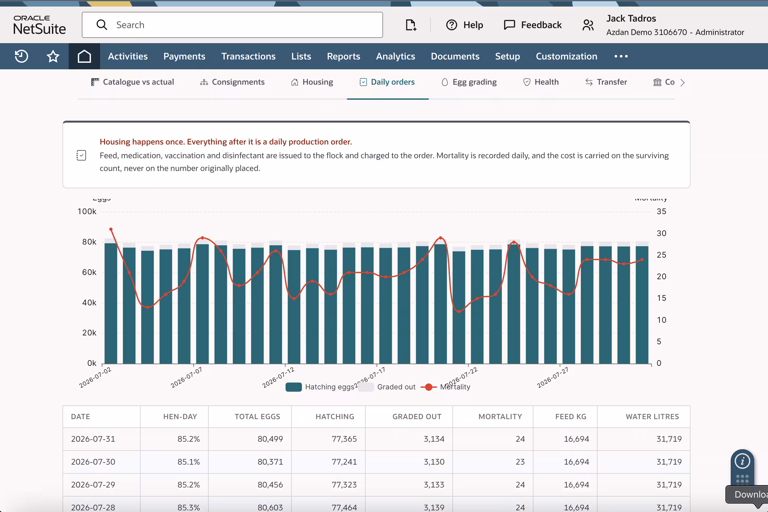
Task: Click the Feedback speech bubble icon
Action: click(x=509, y=25)
